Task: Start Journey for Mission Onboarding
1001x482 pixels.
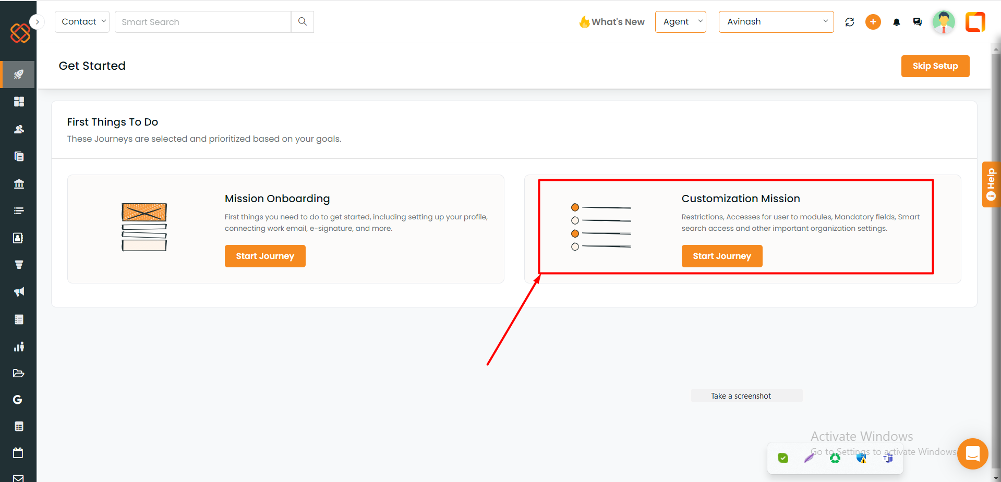Action: click(265, 256)
